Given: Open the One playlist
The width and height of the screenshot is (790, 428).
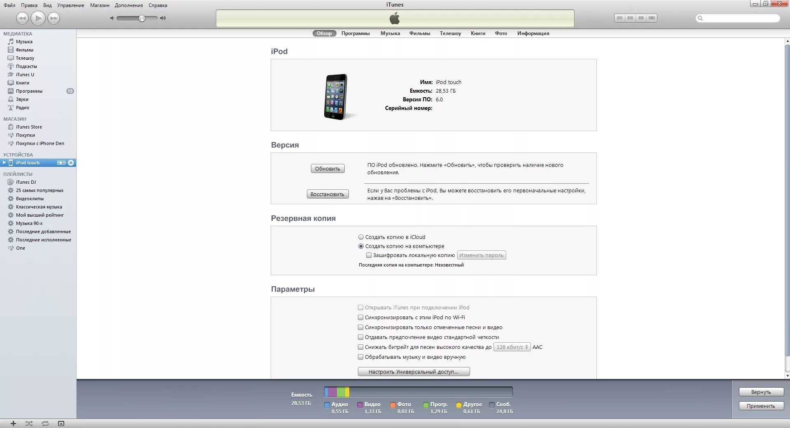Looking at the screenshot, I should coord(38,248).
